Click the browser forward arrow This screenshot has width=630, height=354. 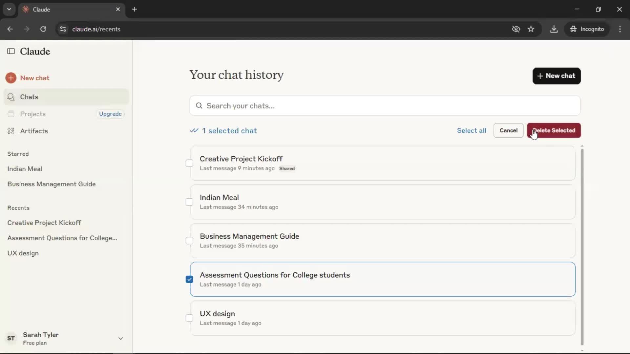27,29
